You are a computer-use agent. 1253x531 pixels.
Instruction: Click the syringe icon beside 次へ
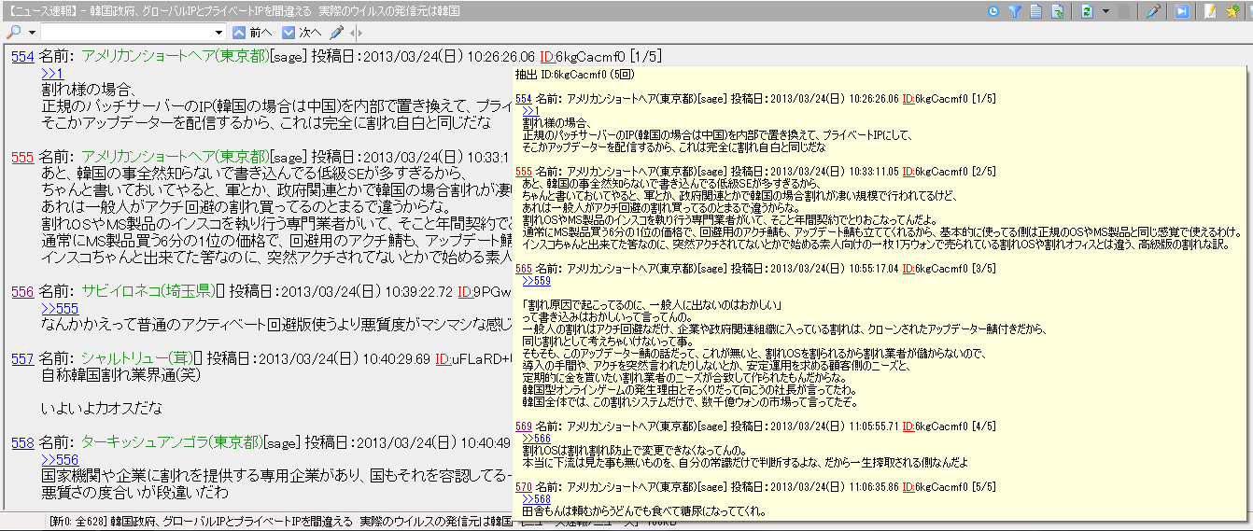click(x=337, y=33)
